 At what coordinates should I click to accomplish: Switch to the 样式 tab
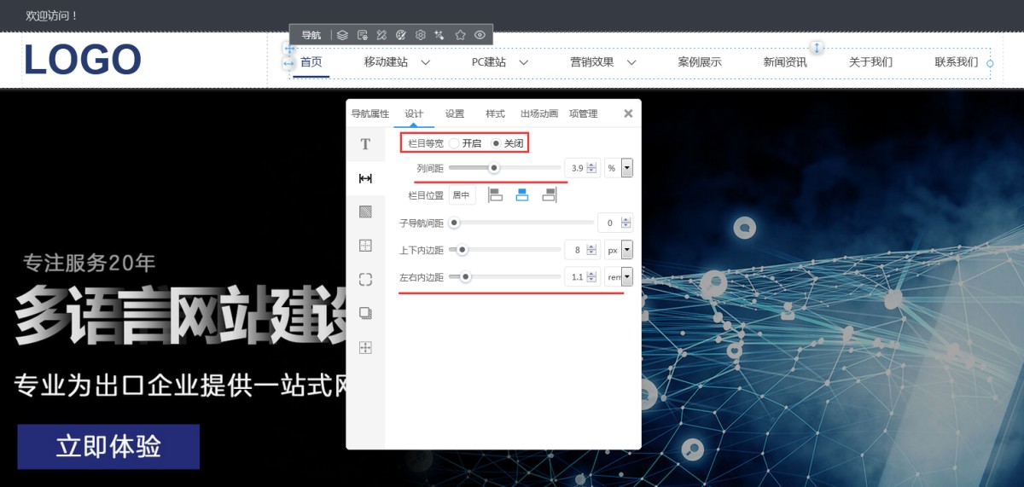point(495,113)
